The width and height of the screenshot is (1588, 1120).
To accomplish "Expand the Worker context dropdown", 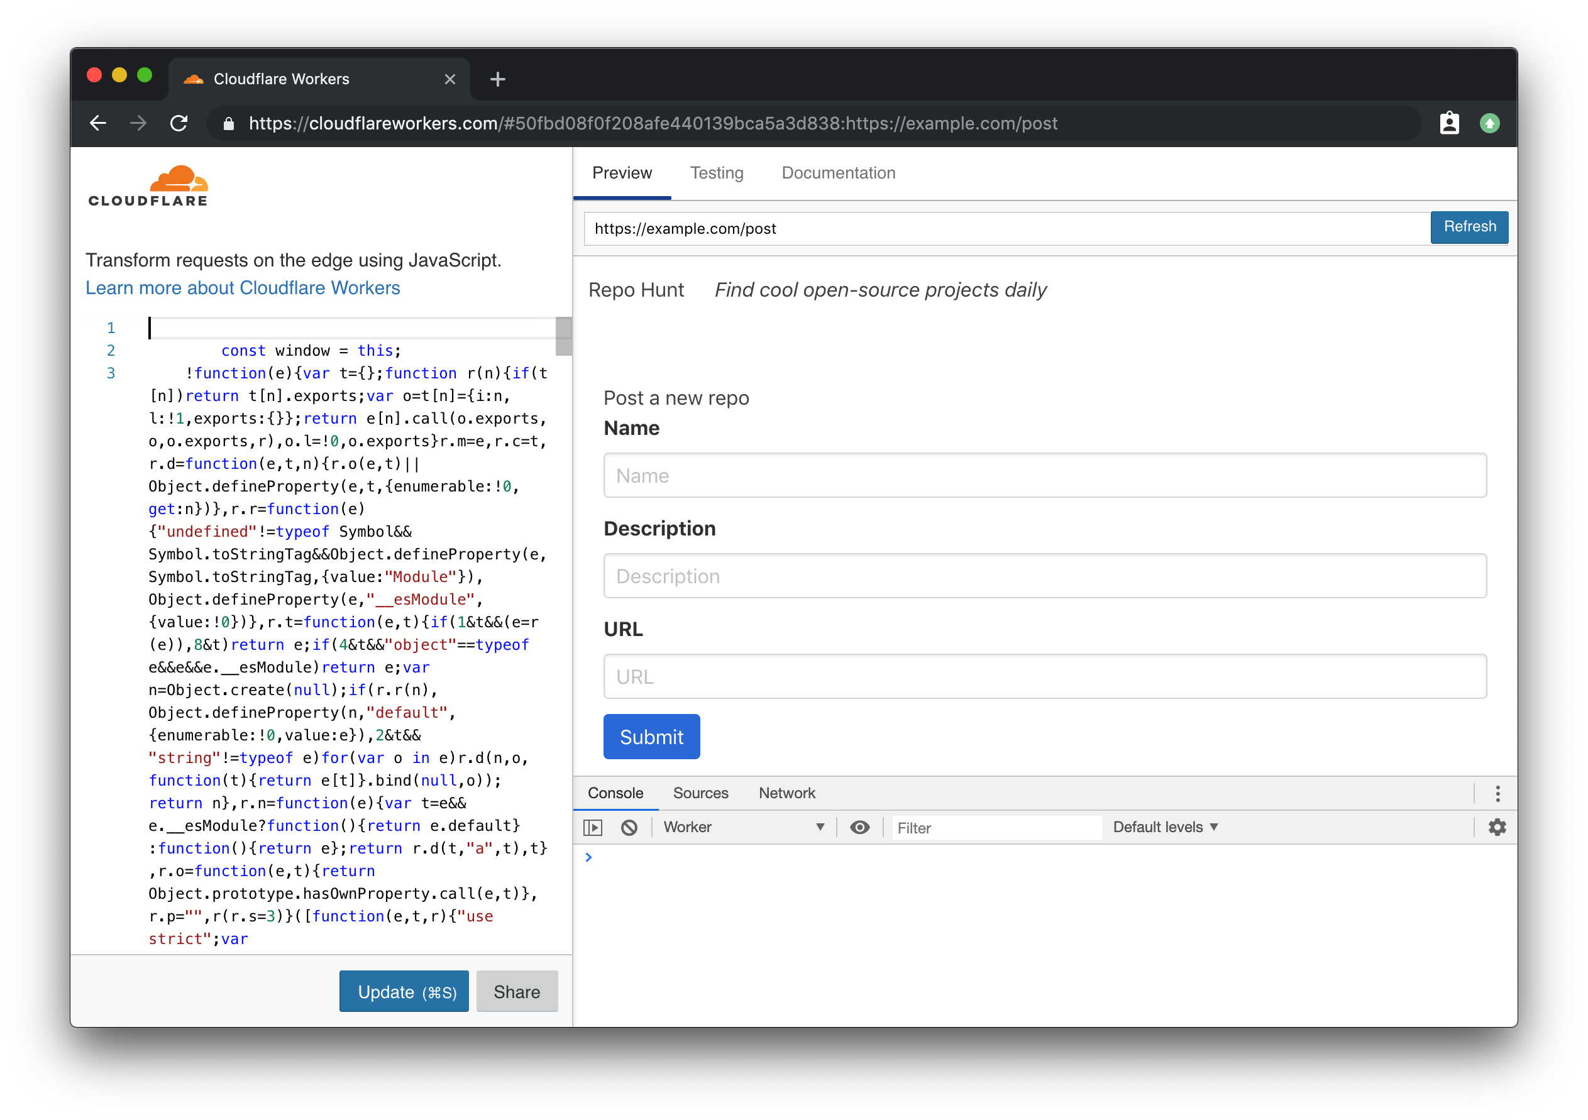I will (x=744, y=828).
